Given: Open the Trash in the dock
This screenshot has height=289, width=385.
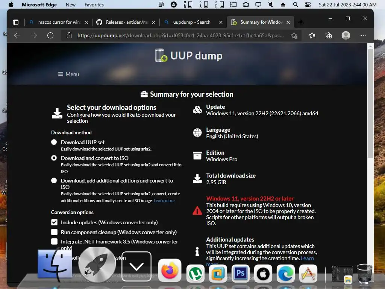Looking at the screenshot, I should tap(365, 274).
